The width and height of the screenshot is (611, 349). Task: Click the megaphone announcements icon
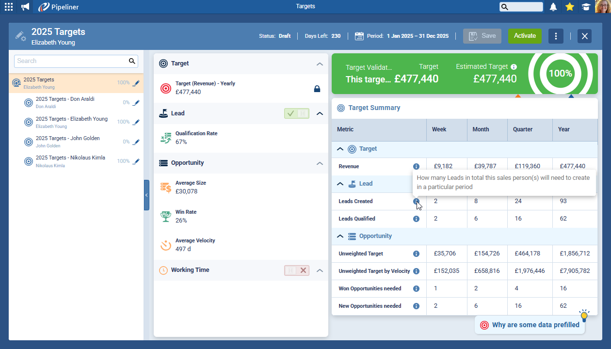25,7
